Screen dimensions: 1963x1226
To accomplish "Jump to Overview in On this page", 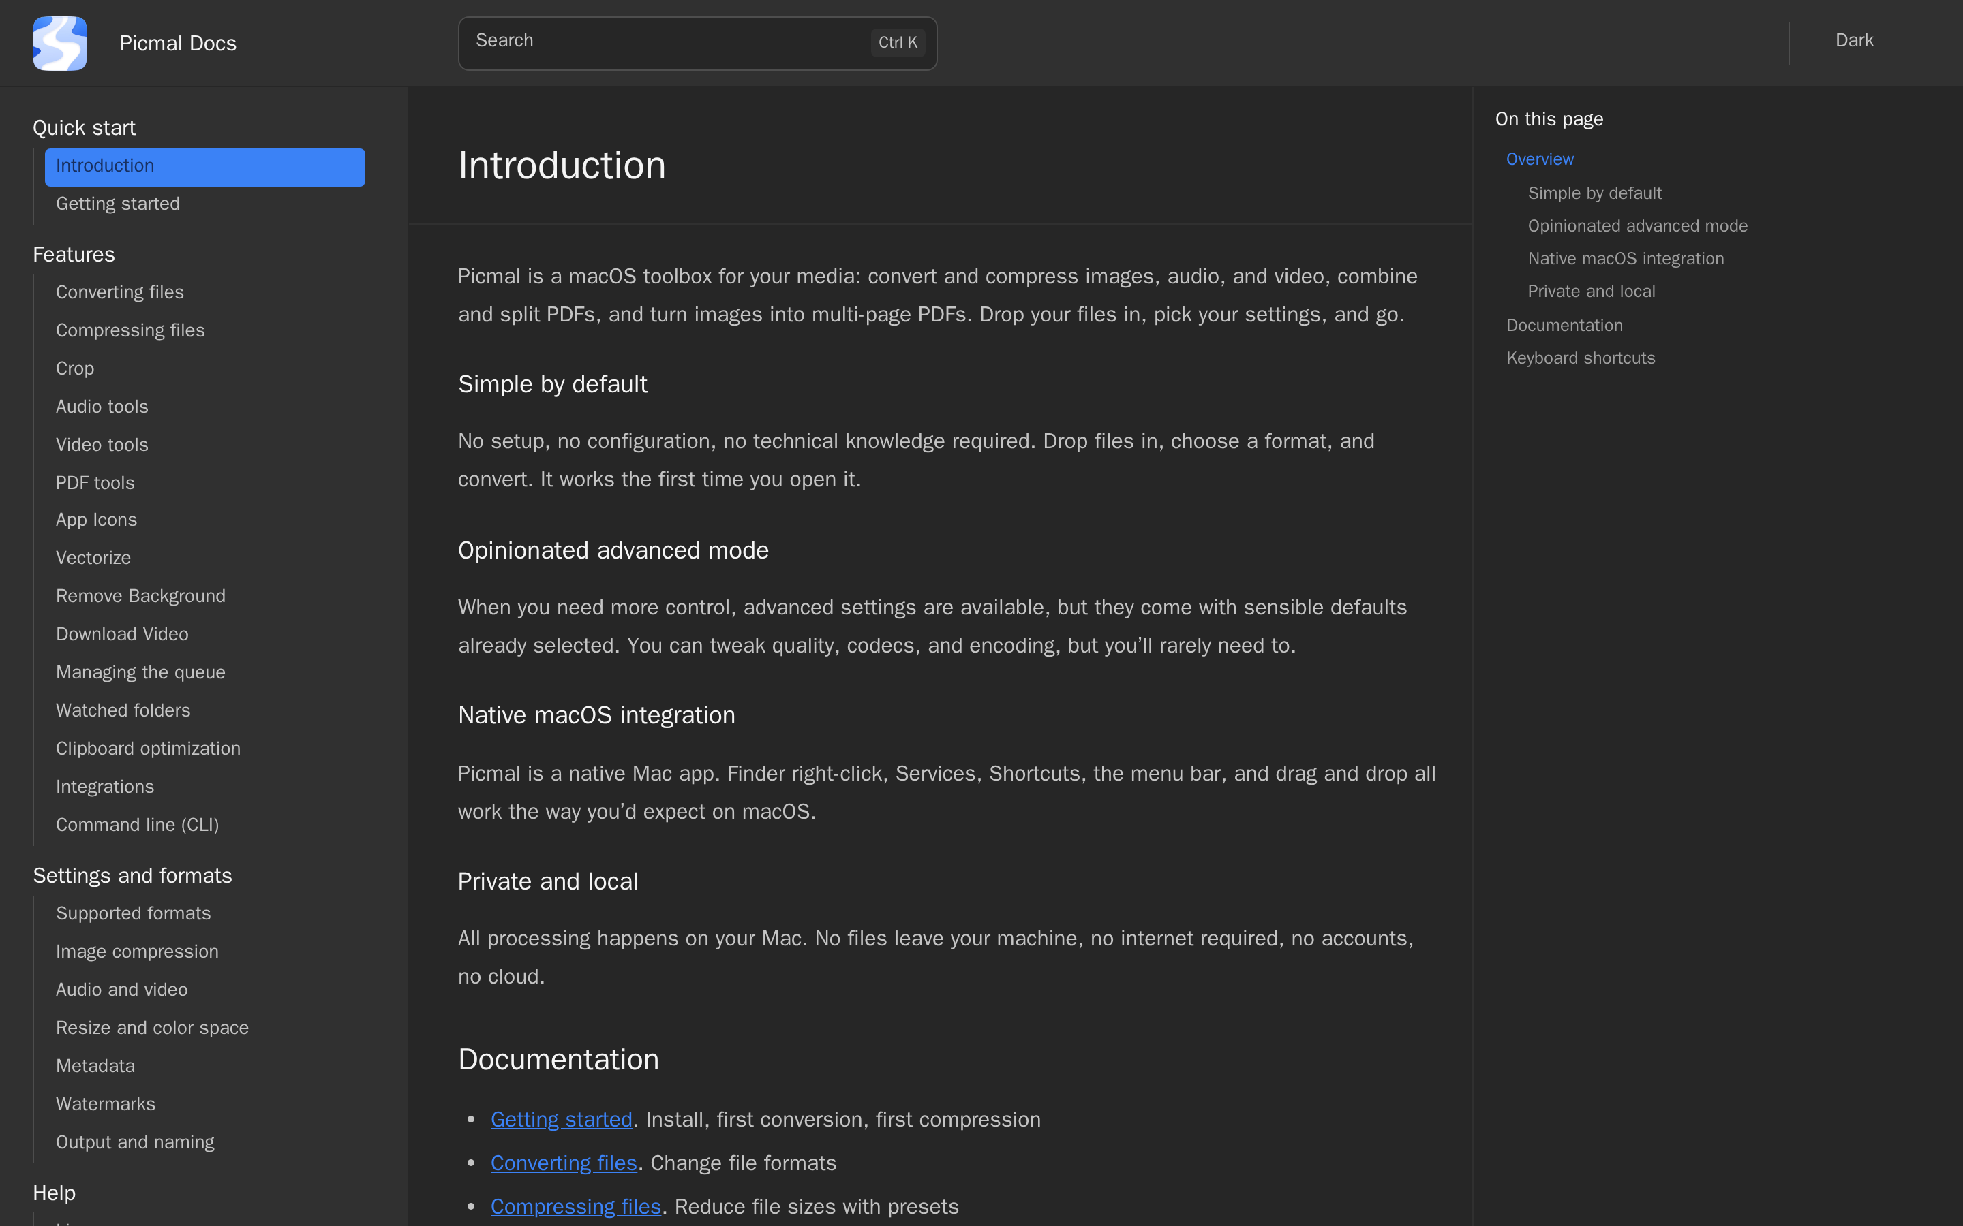I will [x=1540, y=159].
